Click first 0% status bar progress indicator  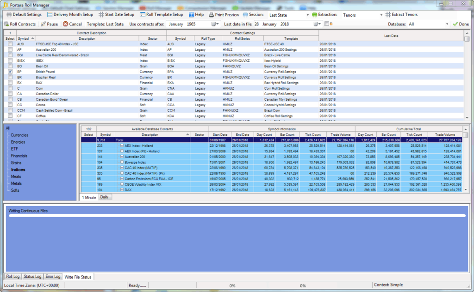[x=232, y=286]
